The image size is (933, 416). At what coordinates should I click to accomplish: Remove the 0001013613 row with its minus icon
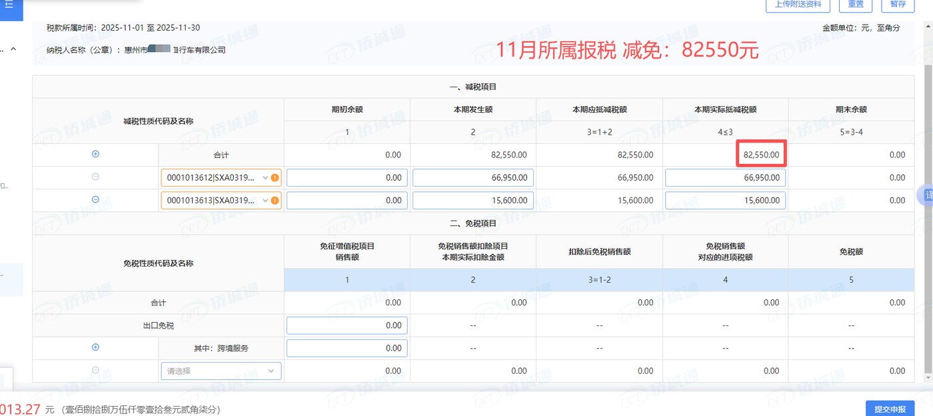pyautogui.click(x=95, y=199)
